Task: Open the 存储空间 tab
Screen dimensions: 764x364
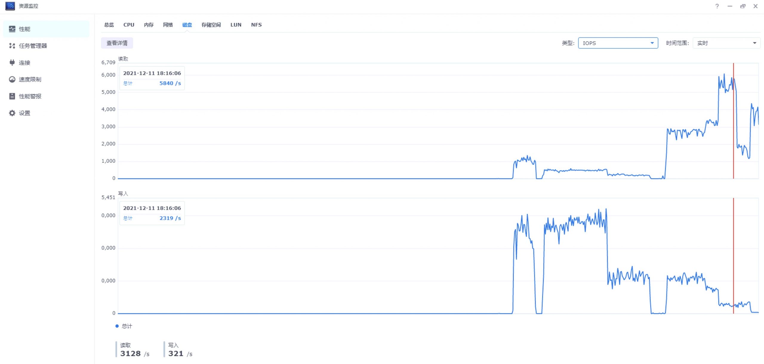Action: (x=211, y=25)
